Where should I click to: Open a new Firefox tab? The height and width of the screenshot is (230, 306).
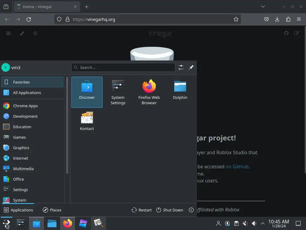(87, 7)
